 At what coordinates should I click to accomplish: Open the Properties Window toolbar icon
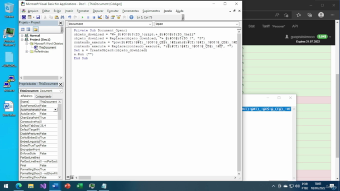113,18
